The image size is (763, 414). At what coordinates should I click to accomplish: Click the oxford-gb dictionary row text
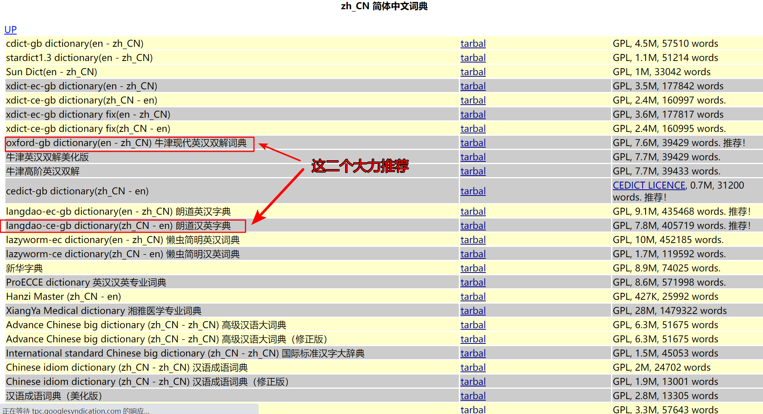[x=126, y=143]
